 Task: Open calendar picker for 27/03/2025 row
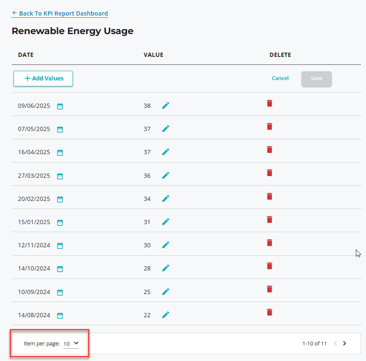pos(60,176)
